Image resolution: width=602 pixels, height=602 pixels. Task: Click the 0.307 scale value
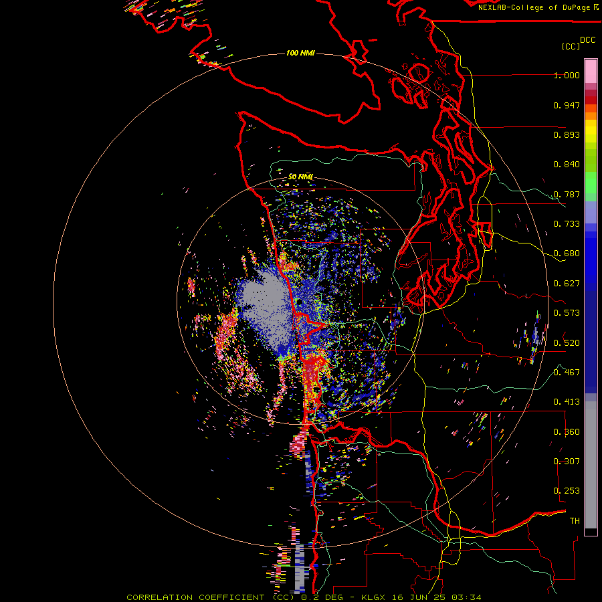pyautogui.click(x=567, y=461)
